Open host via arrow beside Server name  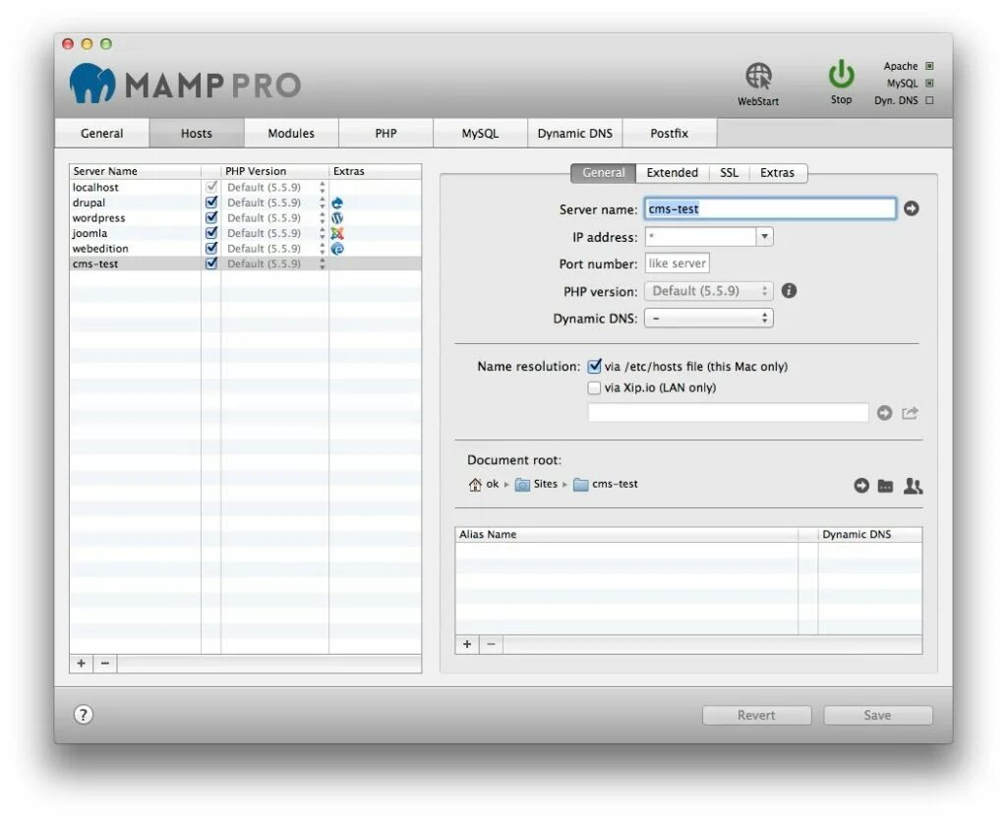coord(911,208)
